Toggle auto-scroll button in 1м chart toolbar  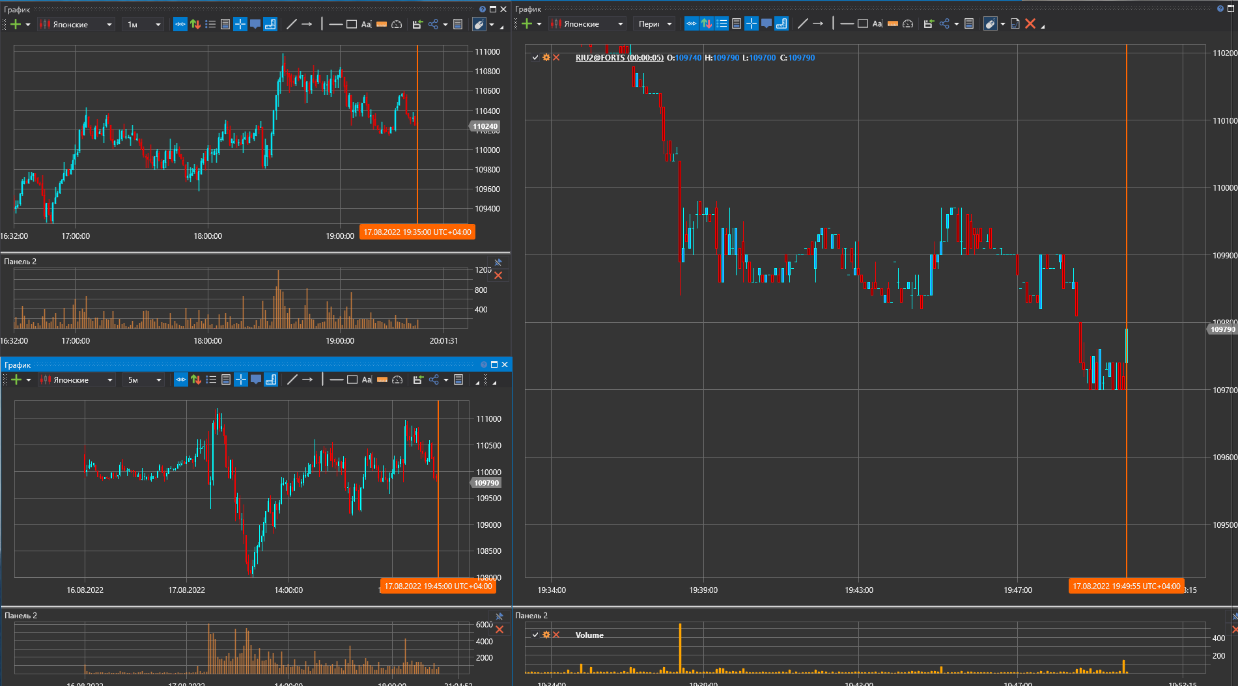(180, 24)
